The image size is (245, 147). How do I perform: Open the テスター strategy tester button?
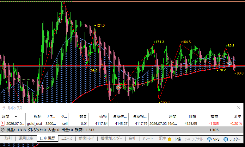point(232,139)
